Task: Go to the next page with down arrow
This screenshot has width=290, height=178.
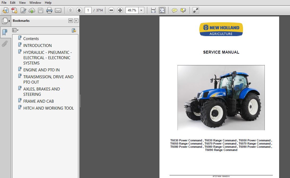Action: [79, 10]
